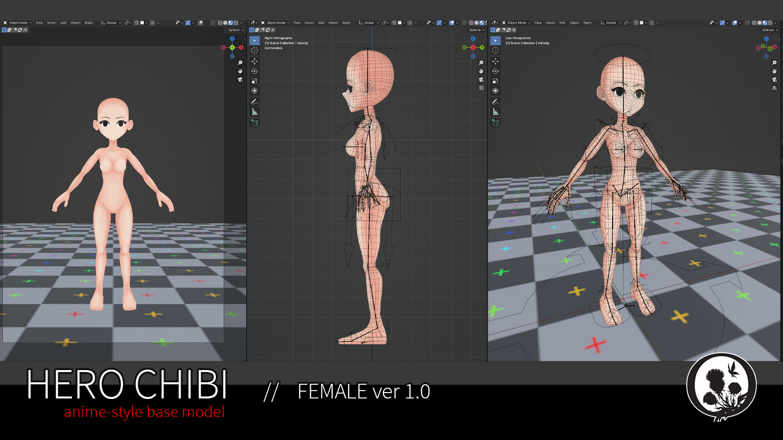
Task: Expand Options dropdown in right viewport
Action: pyautogui.click(x=770, y=30)
